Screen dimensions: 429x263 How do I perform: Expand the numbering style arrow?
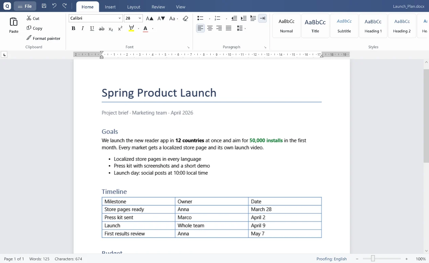[x=227, y=19]
